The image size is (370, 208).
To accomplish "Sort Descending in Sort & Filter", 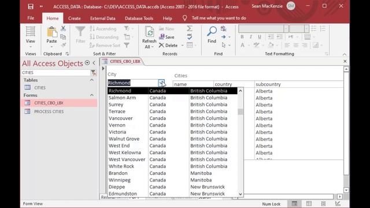I will point(104,37).
